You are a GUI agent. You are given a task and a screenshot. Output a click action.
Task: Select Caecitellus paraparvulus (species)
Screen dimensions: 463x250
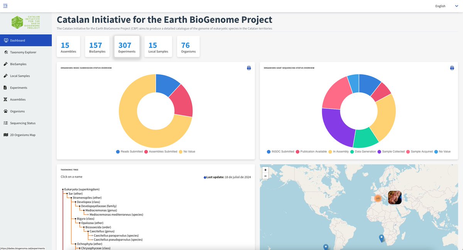[116, 235]
